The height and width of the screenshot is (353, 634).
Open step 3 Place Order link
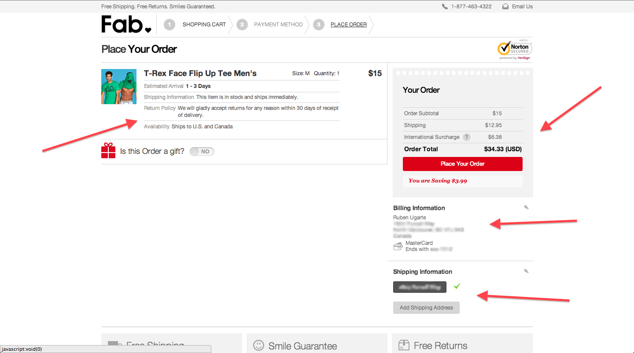point(349,25)
